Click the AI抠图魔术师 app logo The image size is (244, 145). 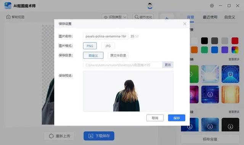coord(8,6)
